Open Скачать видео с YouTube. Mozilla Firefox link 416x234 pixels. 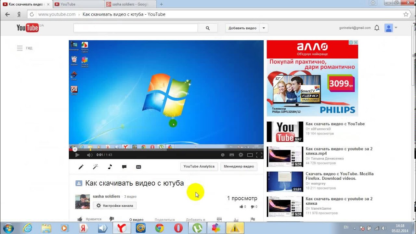coord(340,176)
